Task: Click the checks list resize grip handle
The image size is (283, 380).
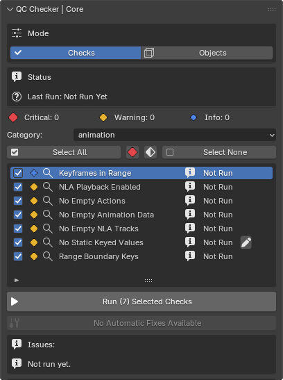Action: (x=148, y=281)
